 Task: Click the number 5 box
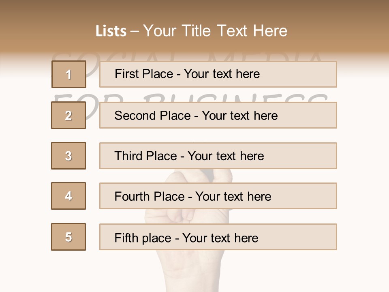tap(68, 237)
